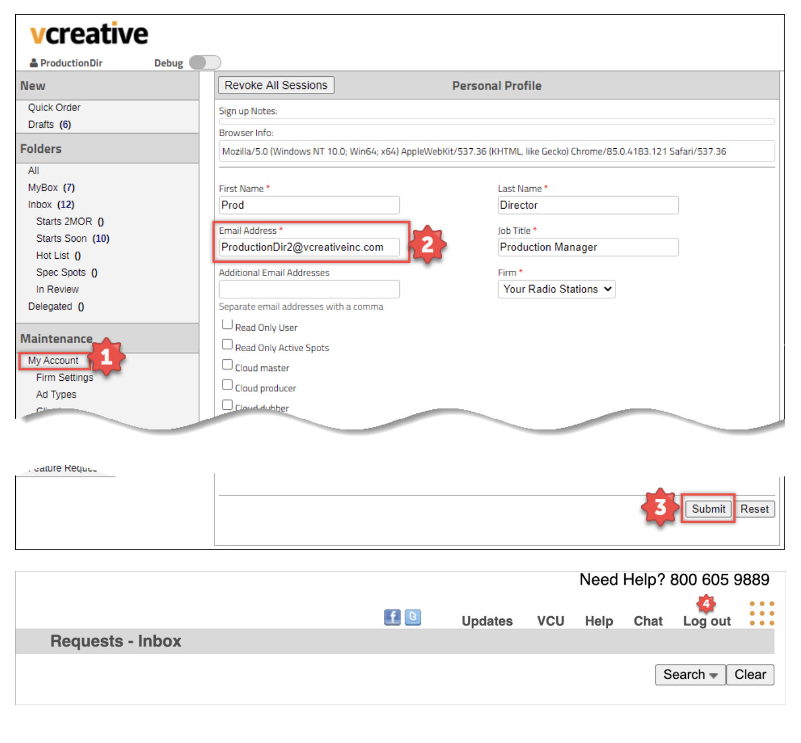Click the Clear button
Viewport: 801px width, 743px height.
coord(750,675)
